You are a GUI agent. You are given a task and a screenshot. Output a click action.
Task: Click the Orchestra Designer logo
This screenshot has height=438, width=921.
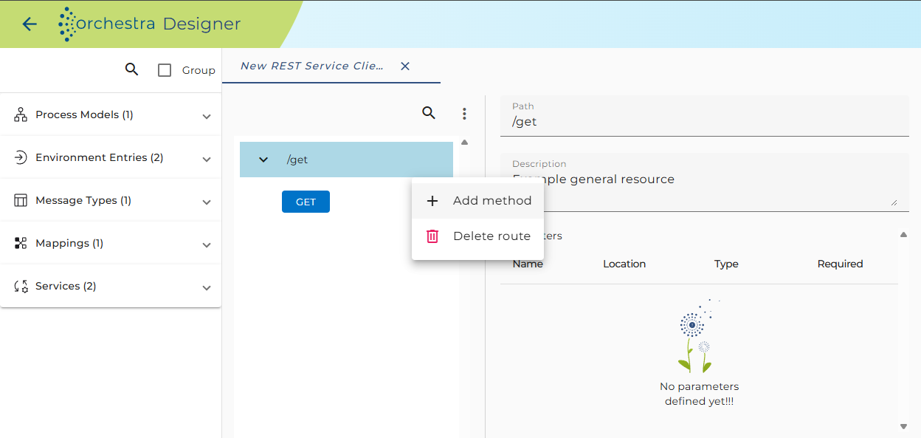[150, 24]
